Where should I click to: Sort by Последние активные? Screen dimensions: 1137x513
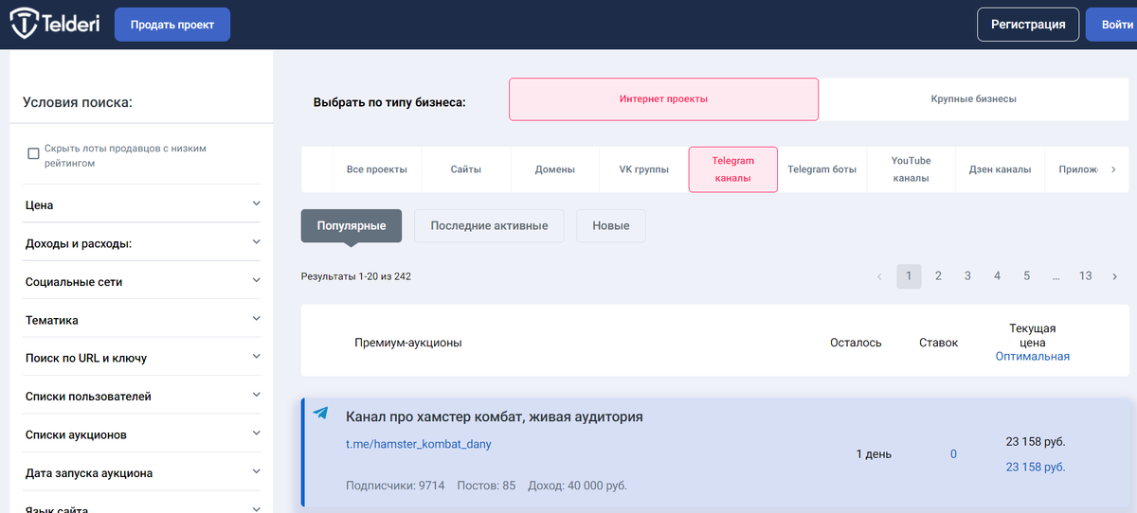pos(489,226)
